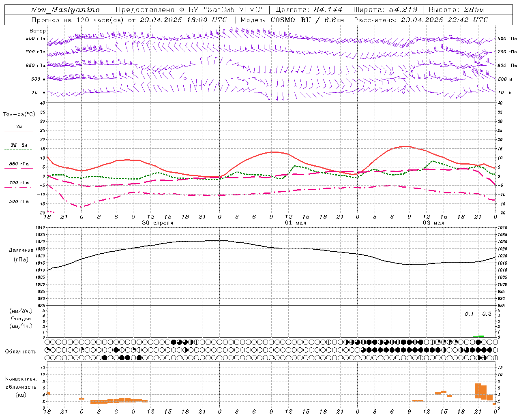Image resolution: width=519 pixels, height=415 pixels.
Task: Click the "Давление" pressure panel label
Action: (x=21, y=250)
